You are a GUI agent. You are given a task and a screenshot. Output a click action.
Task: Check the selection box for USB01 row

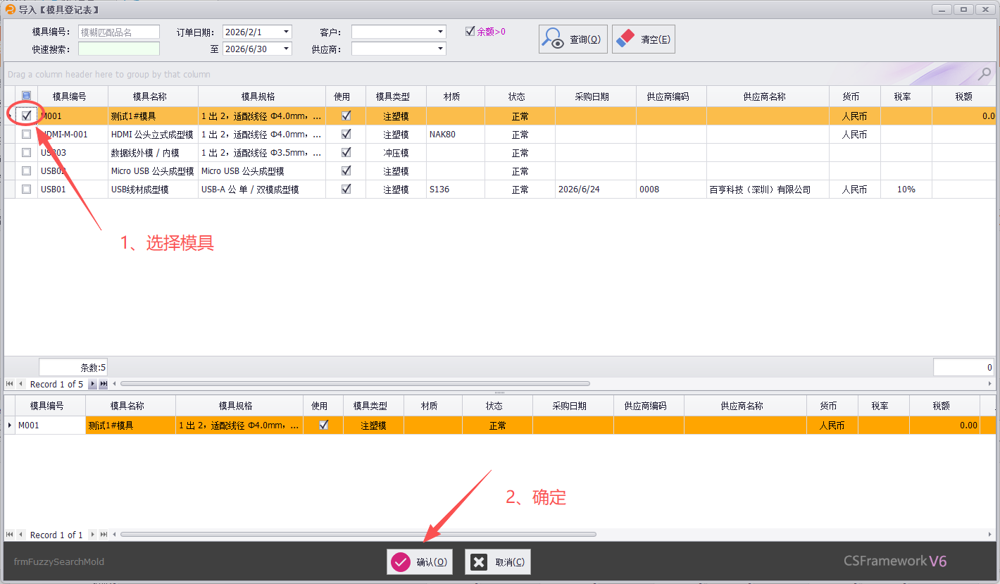point(26,189)
